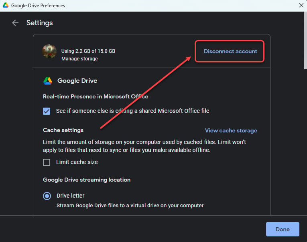Viewport: 307px width, 242px height.
Task: Enable the Limit cache size checkbox
Action: pos(47,162)
